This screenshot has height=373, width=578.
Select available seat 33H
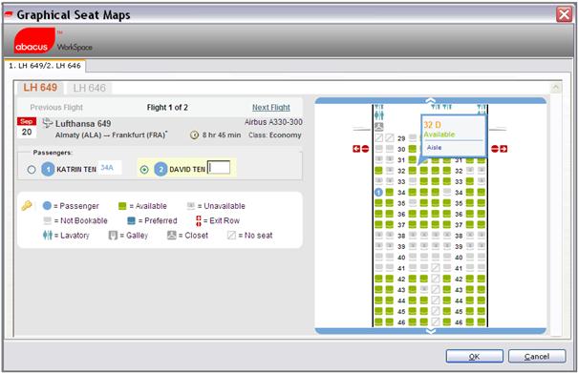(x=470, y=181)
